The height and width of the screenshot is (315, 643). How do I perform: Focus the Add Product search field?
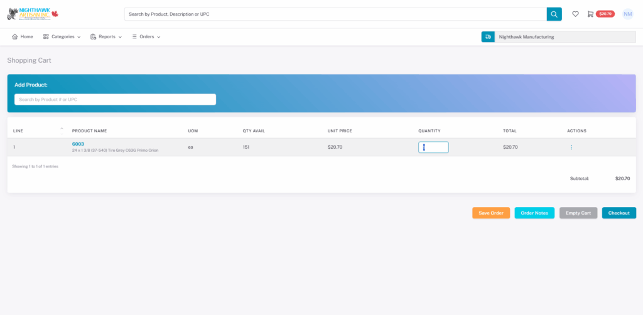(x=115, y=99)
